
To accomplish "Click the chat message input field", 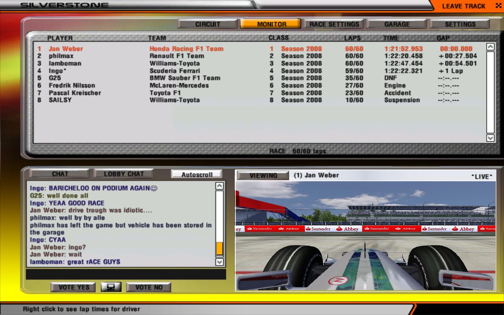I will coord(126,274).
